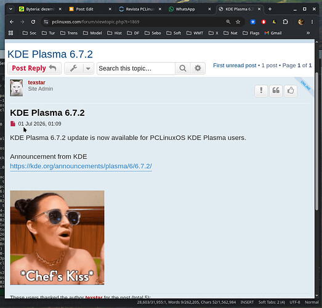Screen dimensions: 322x308
Task: Open the red circle extension icon
Action: 264,22
